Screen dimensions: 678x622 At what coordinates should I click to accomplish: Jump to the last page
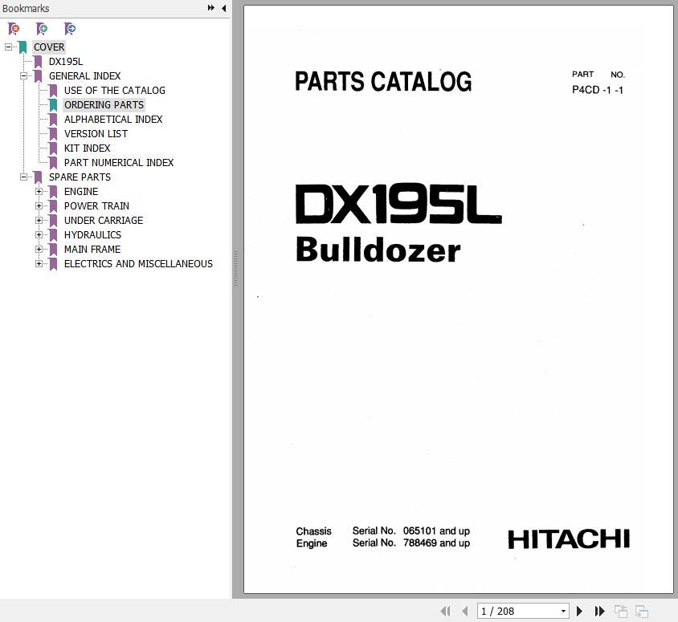click(x=599, y=612)
